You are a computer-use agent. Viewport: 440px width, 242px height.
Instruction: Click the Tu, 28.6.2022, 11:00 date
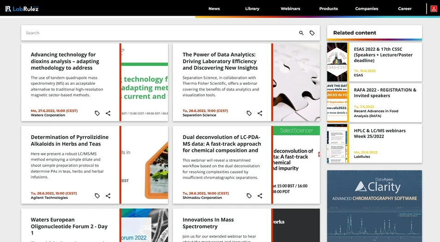point(205,111)
